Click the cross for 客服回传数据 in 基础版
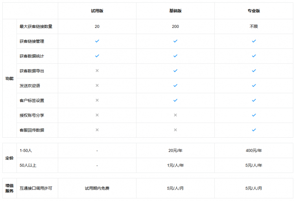 pos(175,130)
